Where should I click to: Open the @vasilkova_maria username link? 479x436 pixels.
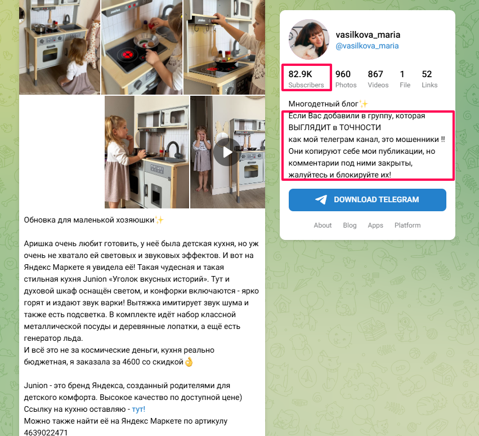pos(367,46)
